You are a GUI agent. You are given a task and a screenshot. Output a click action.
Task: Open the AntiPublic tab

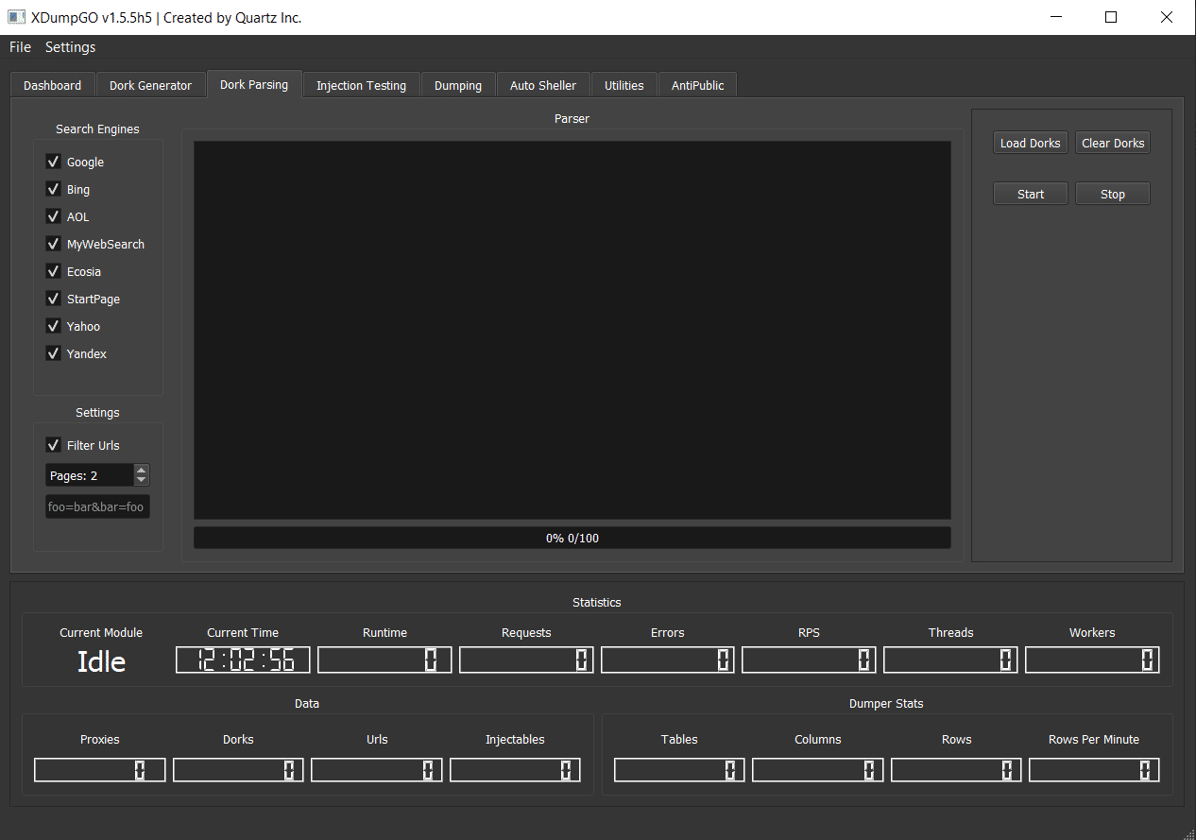[698, 85]
